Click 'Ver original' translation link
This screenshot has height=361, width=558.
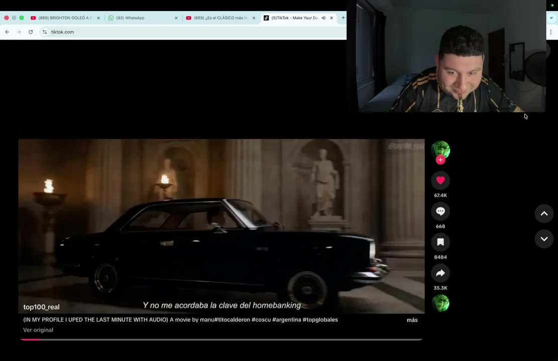click(38, 330)
